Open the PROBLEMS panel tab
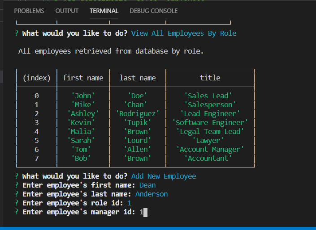This screenshot has height=230, width=316. pos(29,11)
